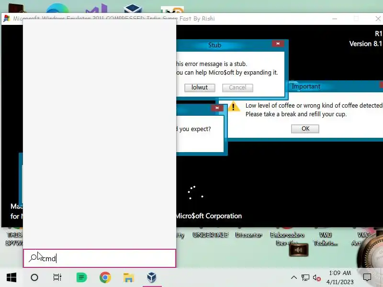This screenshot has height=287, width=383.
Task: Open Cortana circle icon on taskbar
Action: [34, 277]
